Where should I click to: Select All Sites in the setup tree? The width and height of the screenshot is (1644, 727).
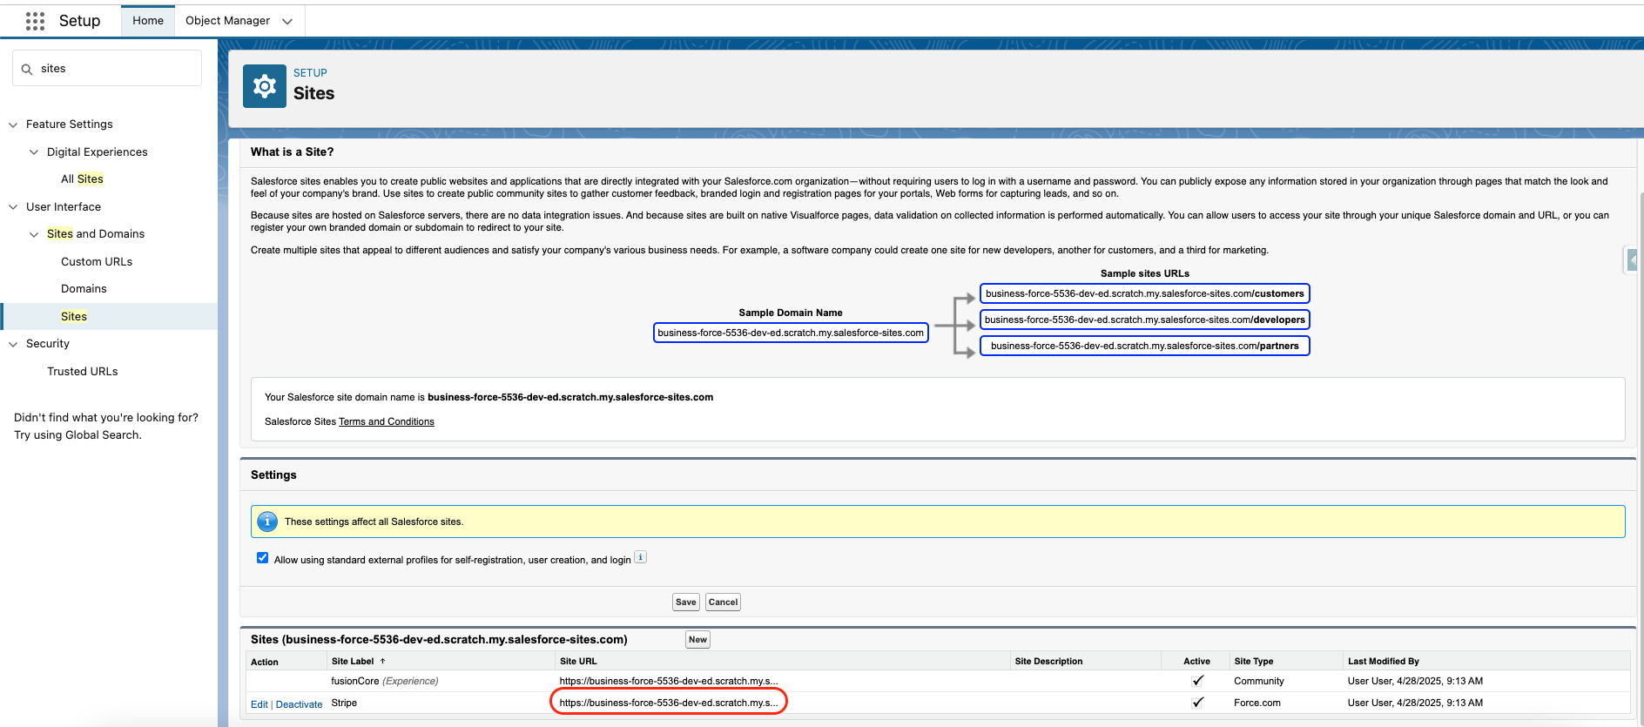pyautogui.click(x=82, y=179)
